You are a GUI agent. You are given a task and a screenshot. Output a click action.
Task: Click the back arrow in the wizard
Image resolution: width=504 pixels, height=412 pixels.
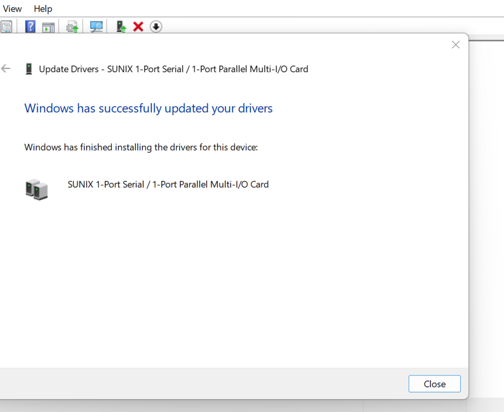pos(6,69)
